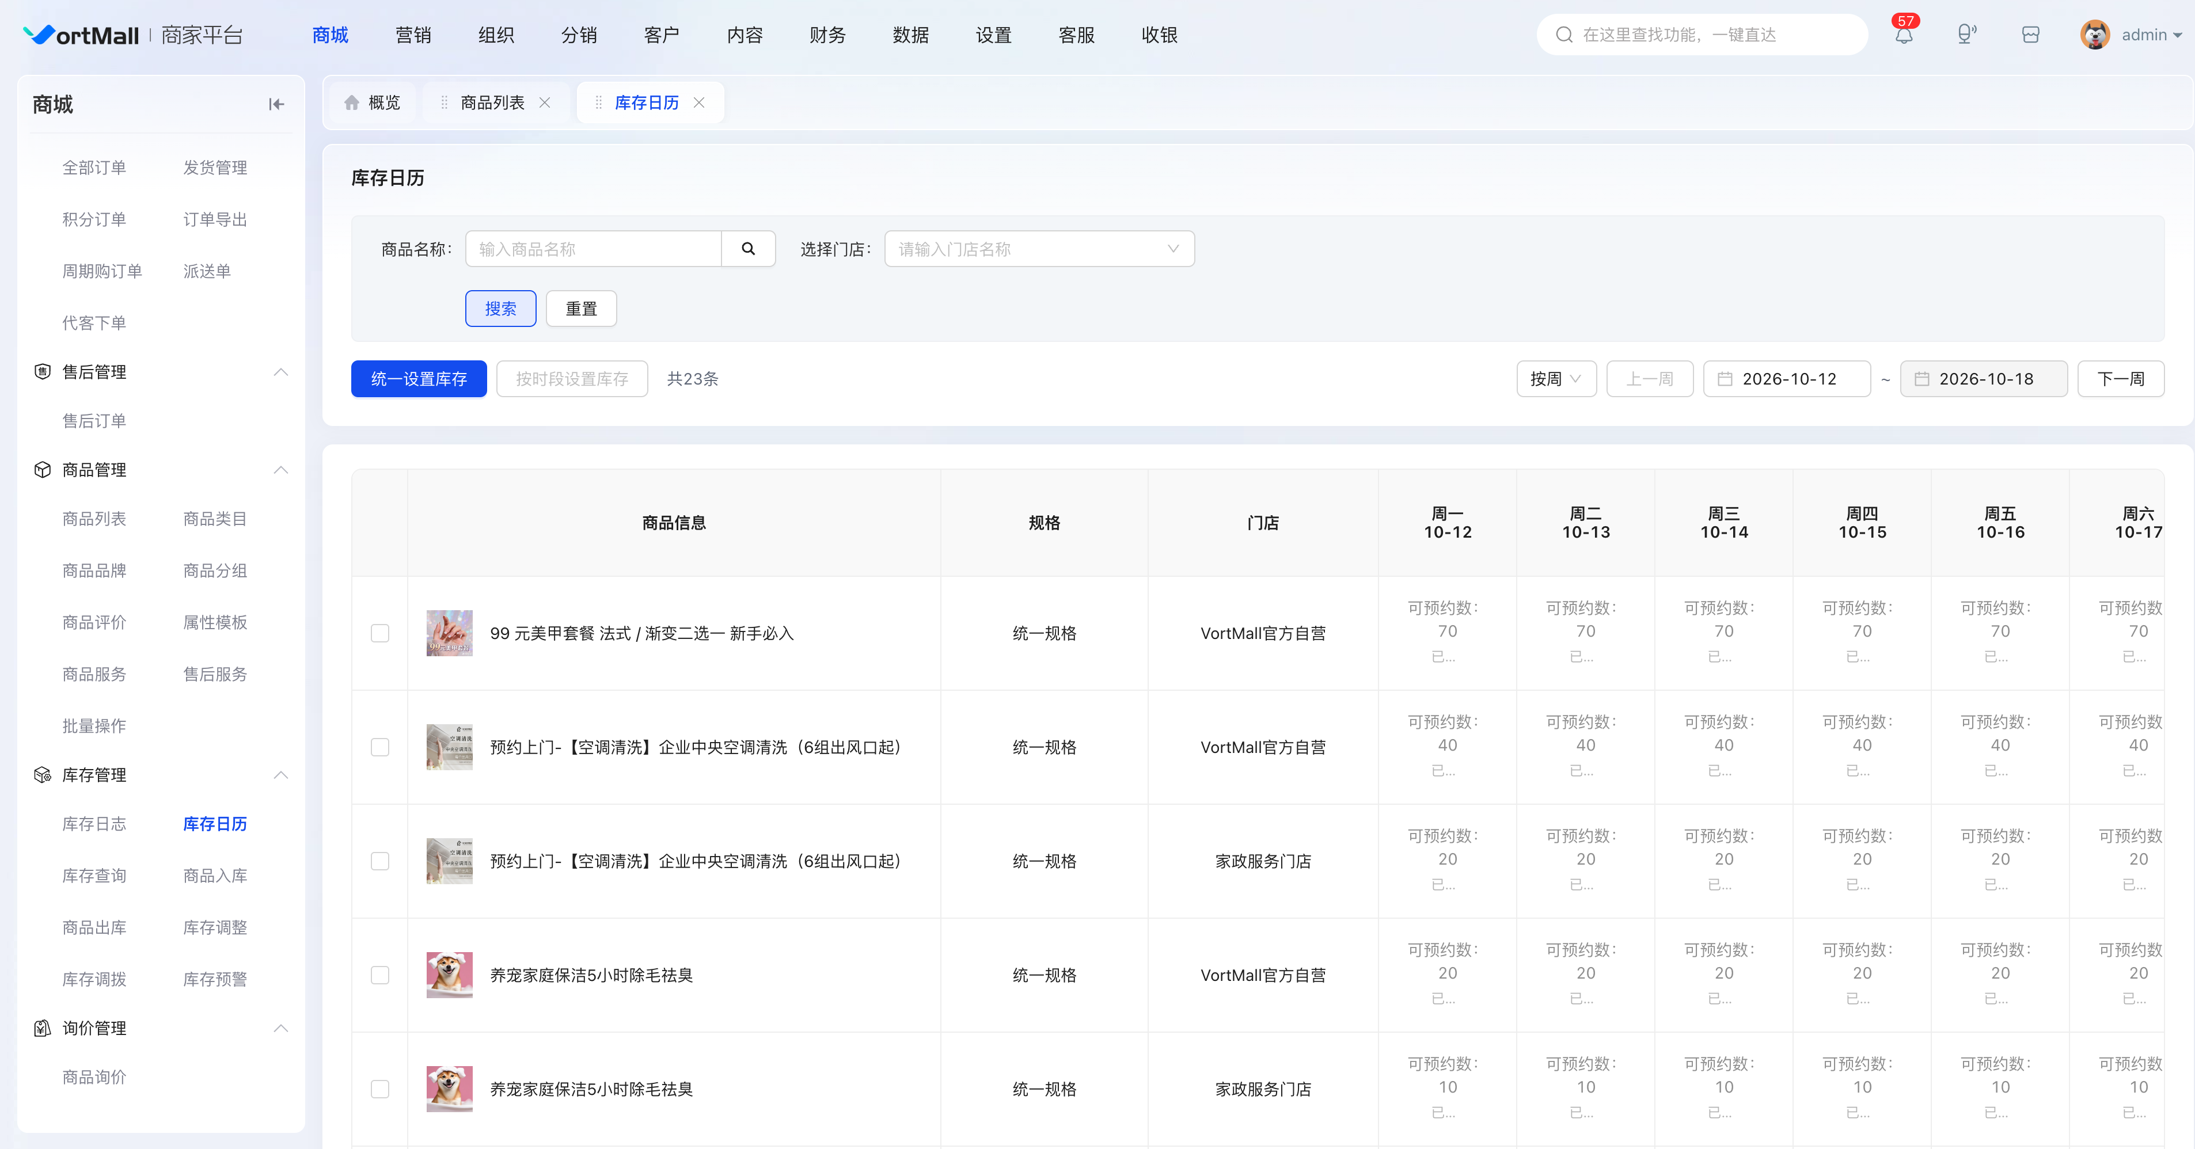This screenshot has width=2195, height=1149.
Task: Collapse the 商城 sidebar panel
Action: pyautogui.click(x=276, y=104)
